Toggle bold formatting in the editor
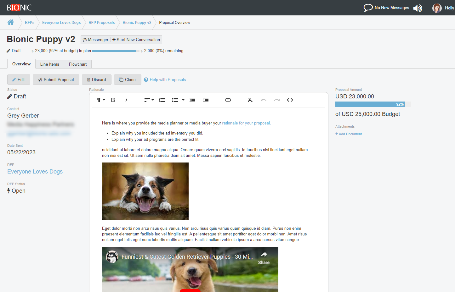The width and height of the screenshot is (455, 292). (113, 100)
